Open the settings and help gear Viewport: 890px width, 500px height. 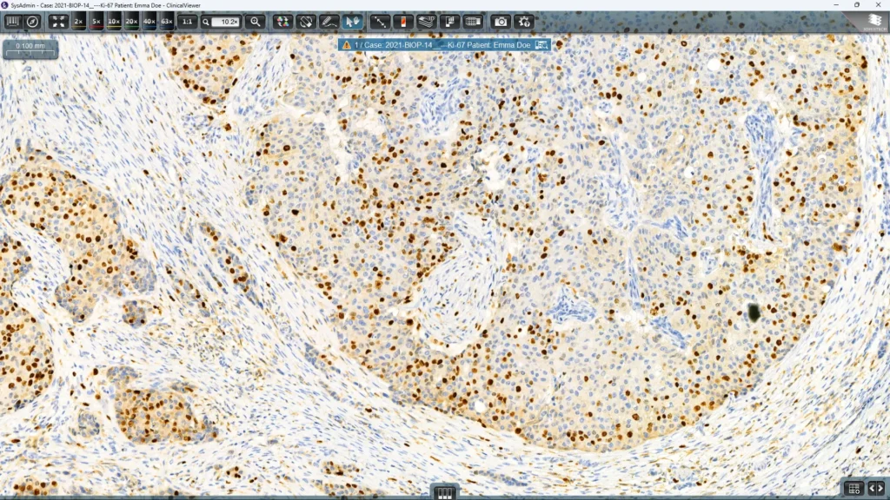524,22
